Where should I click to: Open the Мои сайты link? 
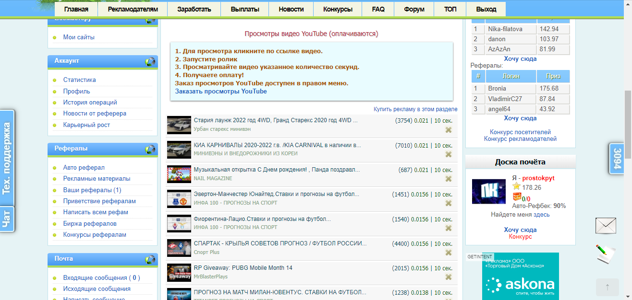[79, 37]
